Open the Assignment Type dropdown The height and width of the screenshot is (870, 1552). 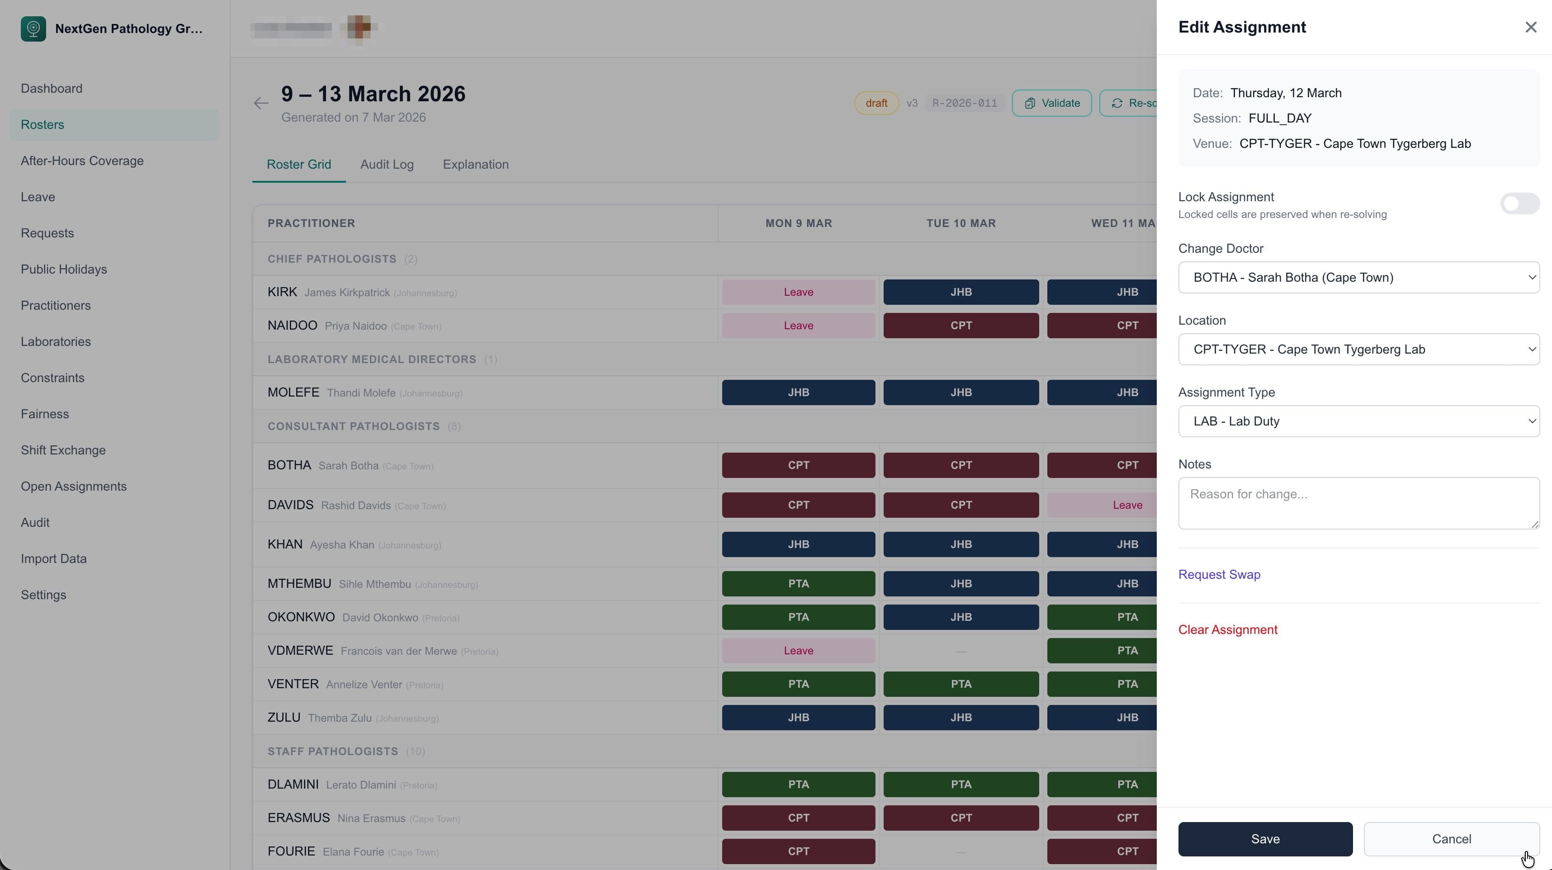1358,421
